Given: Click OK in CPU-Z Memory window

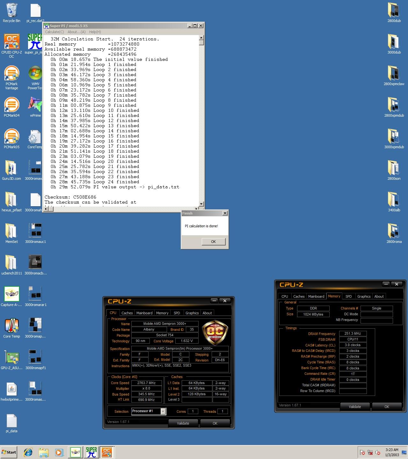Looking at the screenshot, I should (x=387, y=407).
